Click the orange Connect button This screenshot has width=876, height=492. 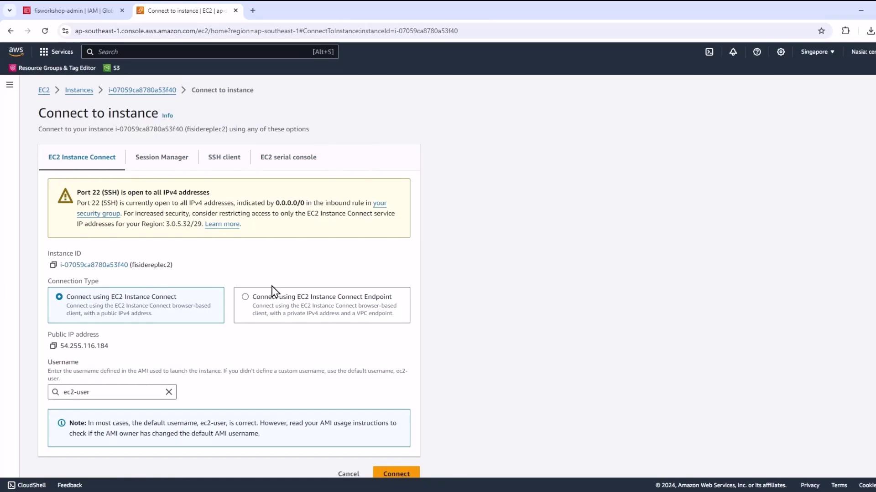[x=396, y=473]
